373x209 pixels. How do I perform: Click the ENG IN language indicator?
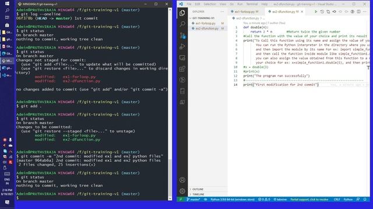click(x=7, y=181)
